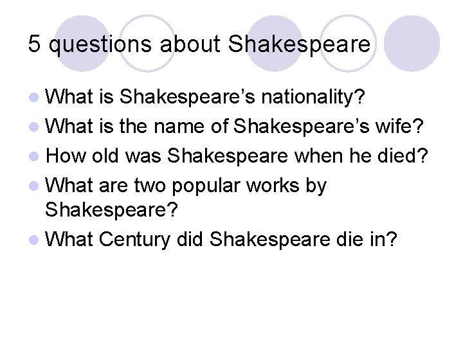The image size is (463, 347).
Task: Select the 'What are two popular works by' line
Action: (186, 185)
